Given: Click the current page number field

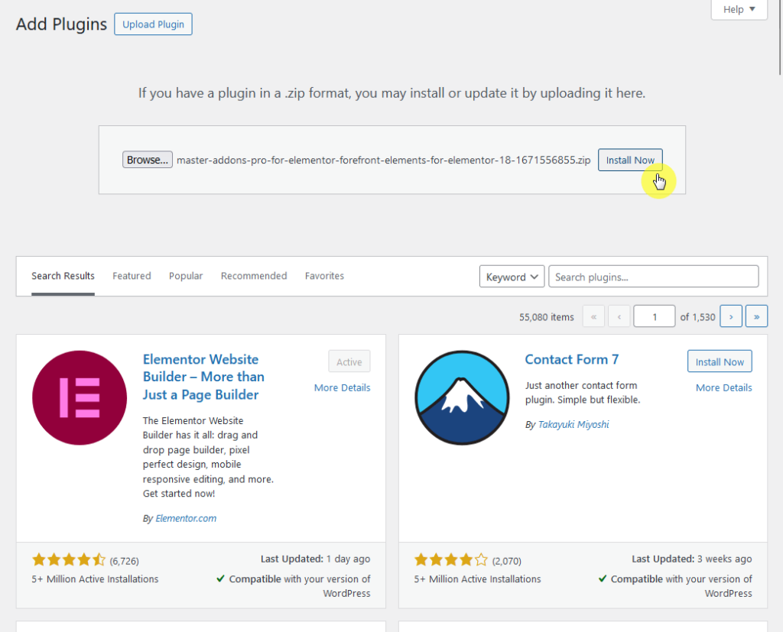Looking at the screenshot, I should point(655,316).
